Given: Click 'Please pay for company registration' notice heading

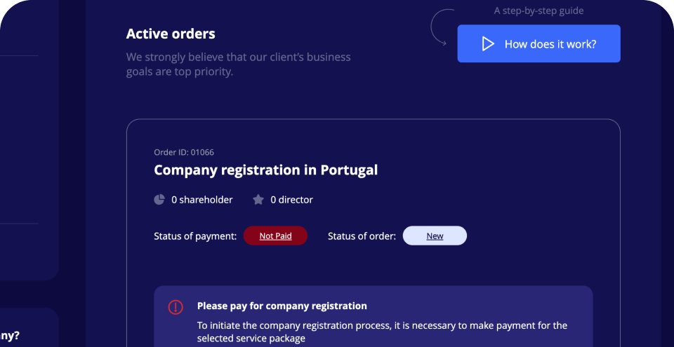Looking at the screenshot, I should tap(282, 306).
